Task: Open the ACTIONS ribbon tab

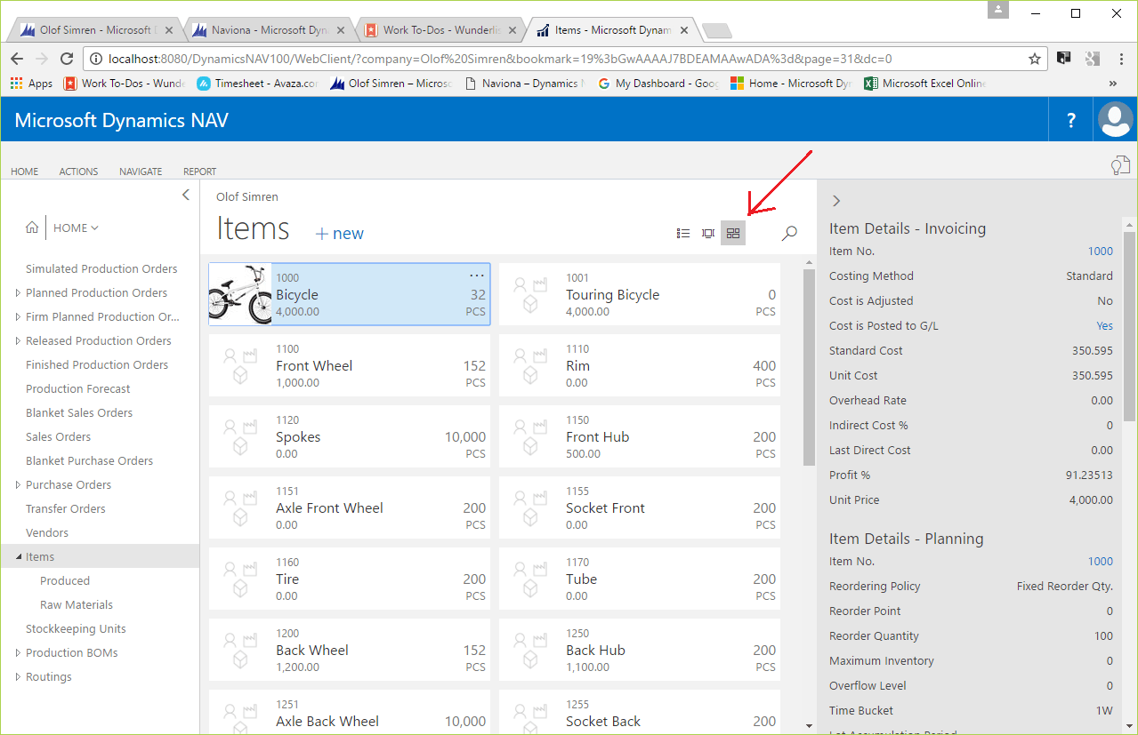Action: click(78, 172)
